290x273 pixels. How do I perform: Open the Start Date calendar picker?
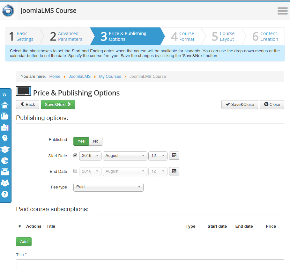[x=174, y=155]
